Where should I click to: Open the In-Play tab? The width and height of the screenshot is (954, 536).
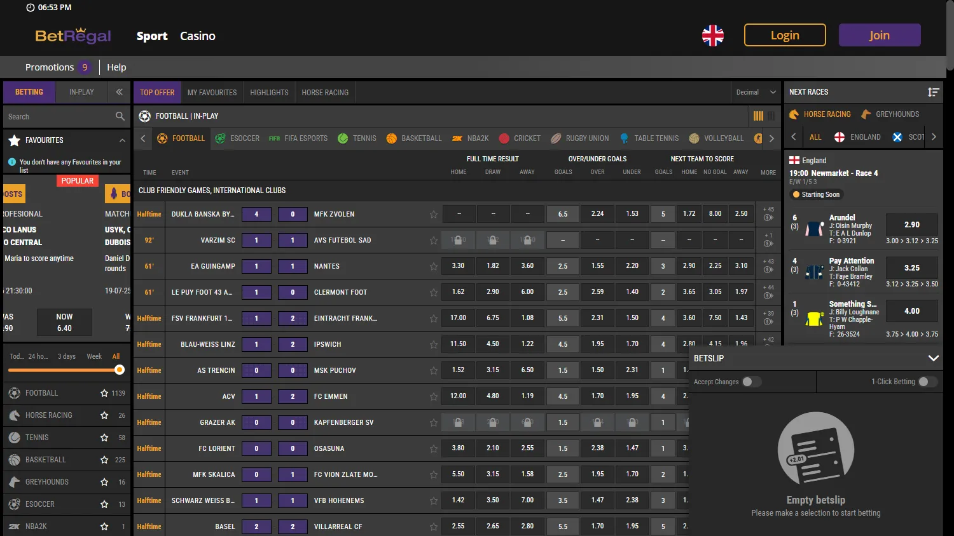81,92
